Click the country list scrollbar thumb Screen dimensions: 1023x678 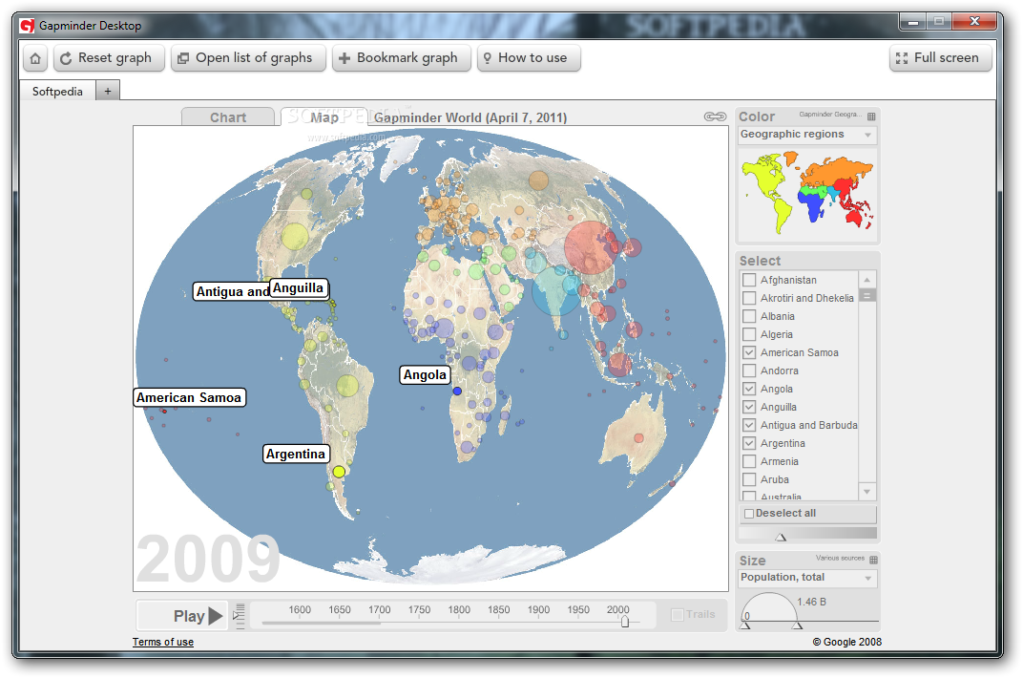(867, 296)
